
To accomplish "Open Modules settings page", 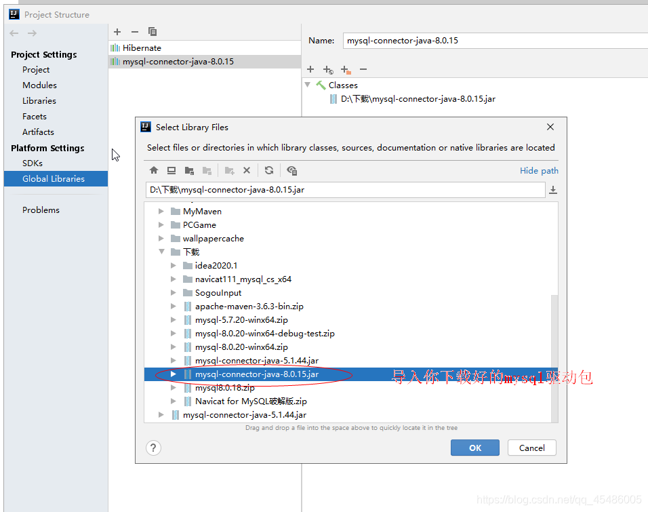I will (x=40, y=85).
